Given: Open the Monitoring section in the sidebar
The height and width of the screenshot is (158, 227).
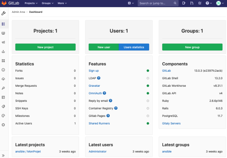Looking at the screenshot, I should click(3, 33).
